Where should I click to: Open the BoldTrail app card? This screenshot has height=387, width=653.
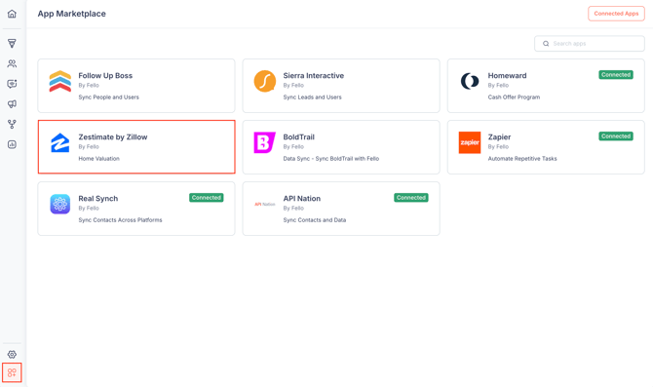(341, 147)
